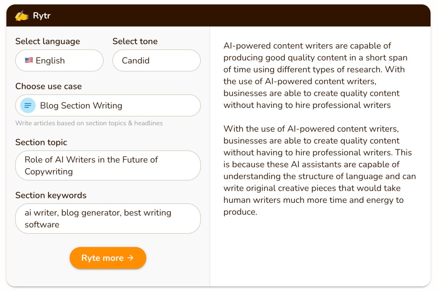This screenshot has width=438, height=292.
Task: Click the Rytr brand name in header
Action: (42, 16)
